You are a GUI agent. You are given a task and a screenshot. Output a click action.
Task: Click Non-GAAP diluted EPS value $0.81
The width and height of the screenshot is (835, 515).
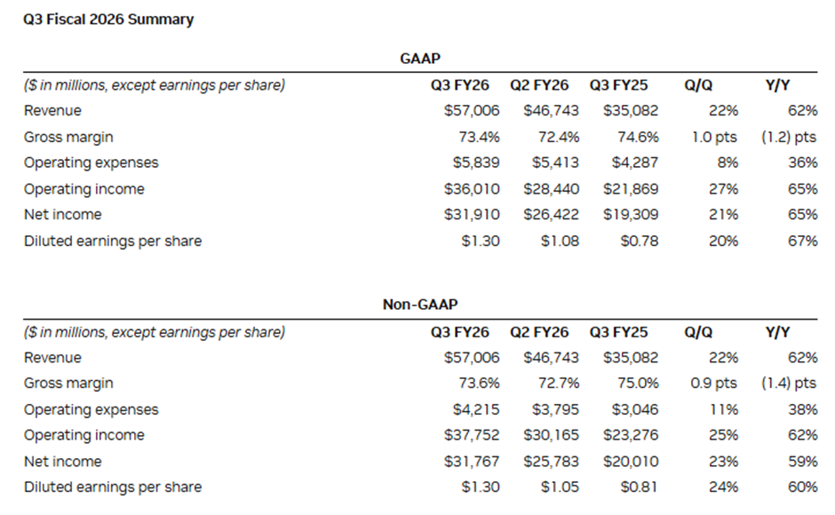640,487
